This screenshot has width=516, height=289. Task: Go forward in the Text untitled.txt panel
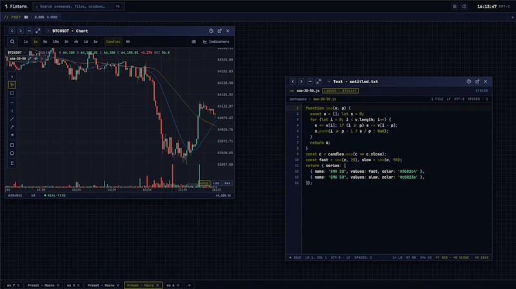pos(301,82)
